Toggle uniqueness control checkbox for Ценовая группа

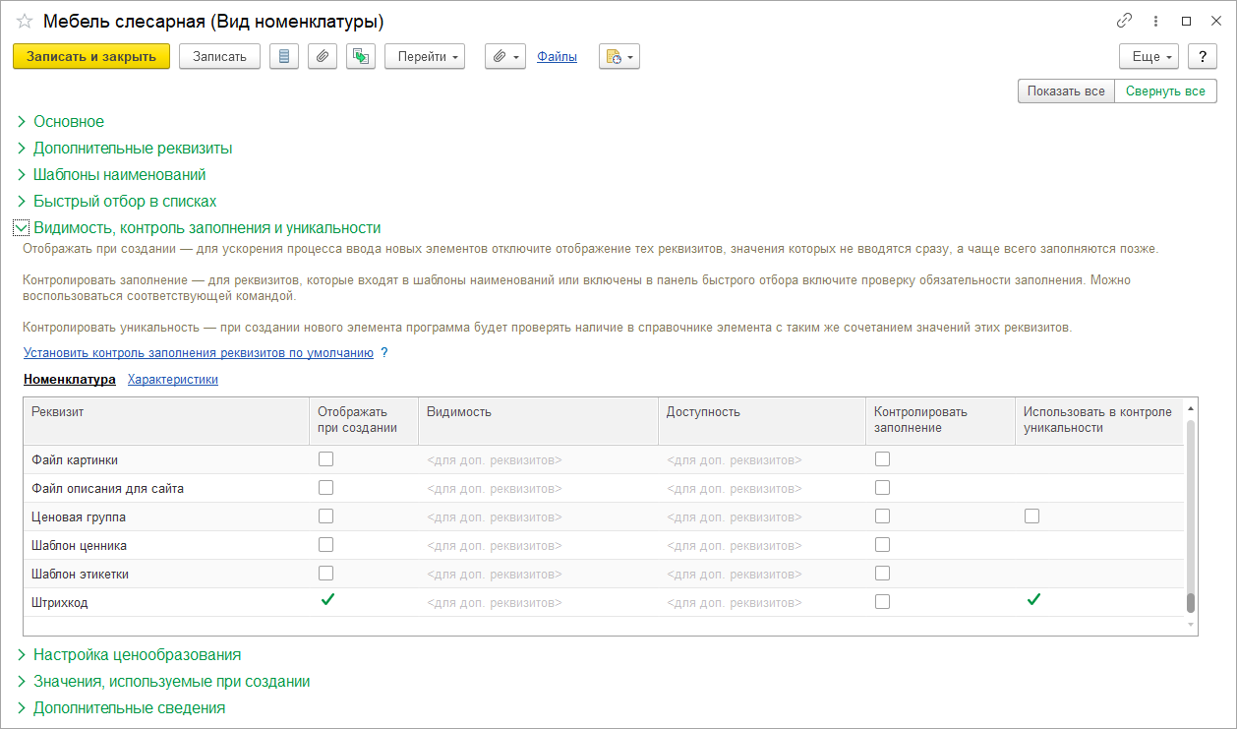point(1031,516)
